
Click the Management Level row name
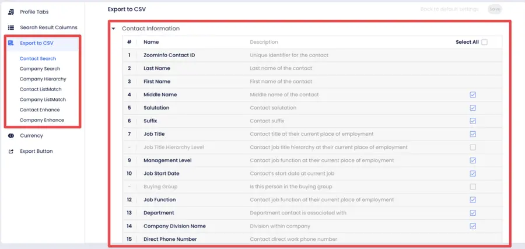pyautogui.click(x=167, y=160)
